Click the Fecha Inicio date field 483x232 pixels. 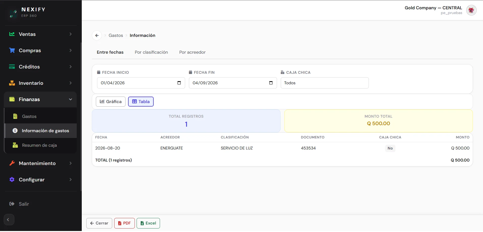(x=141, y=83)
